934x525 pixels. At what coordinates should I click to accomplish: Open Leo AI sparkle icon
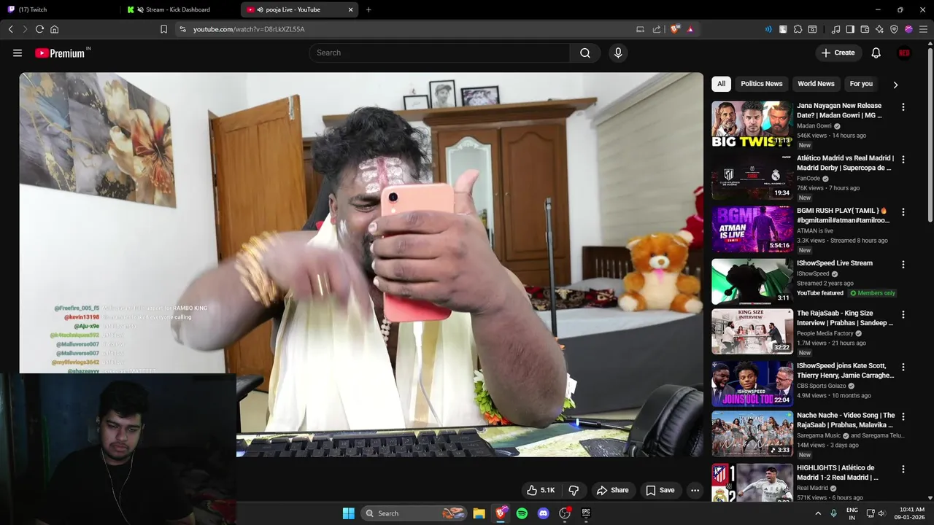(x=879, y=29)
